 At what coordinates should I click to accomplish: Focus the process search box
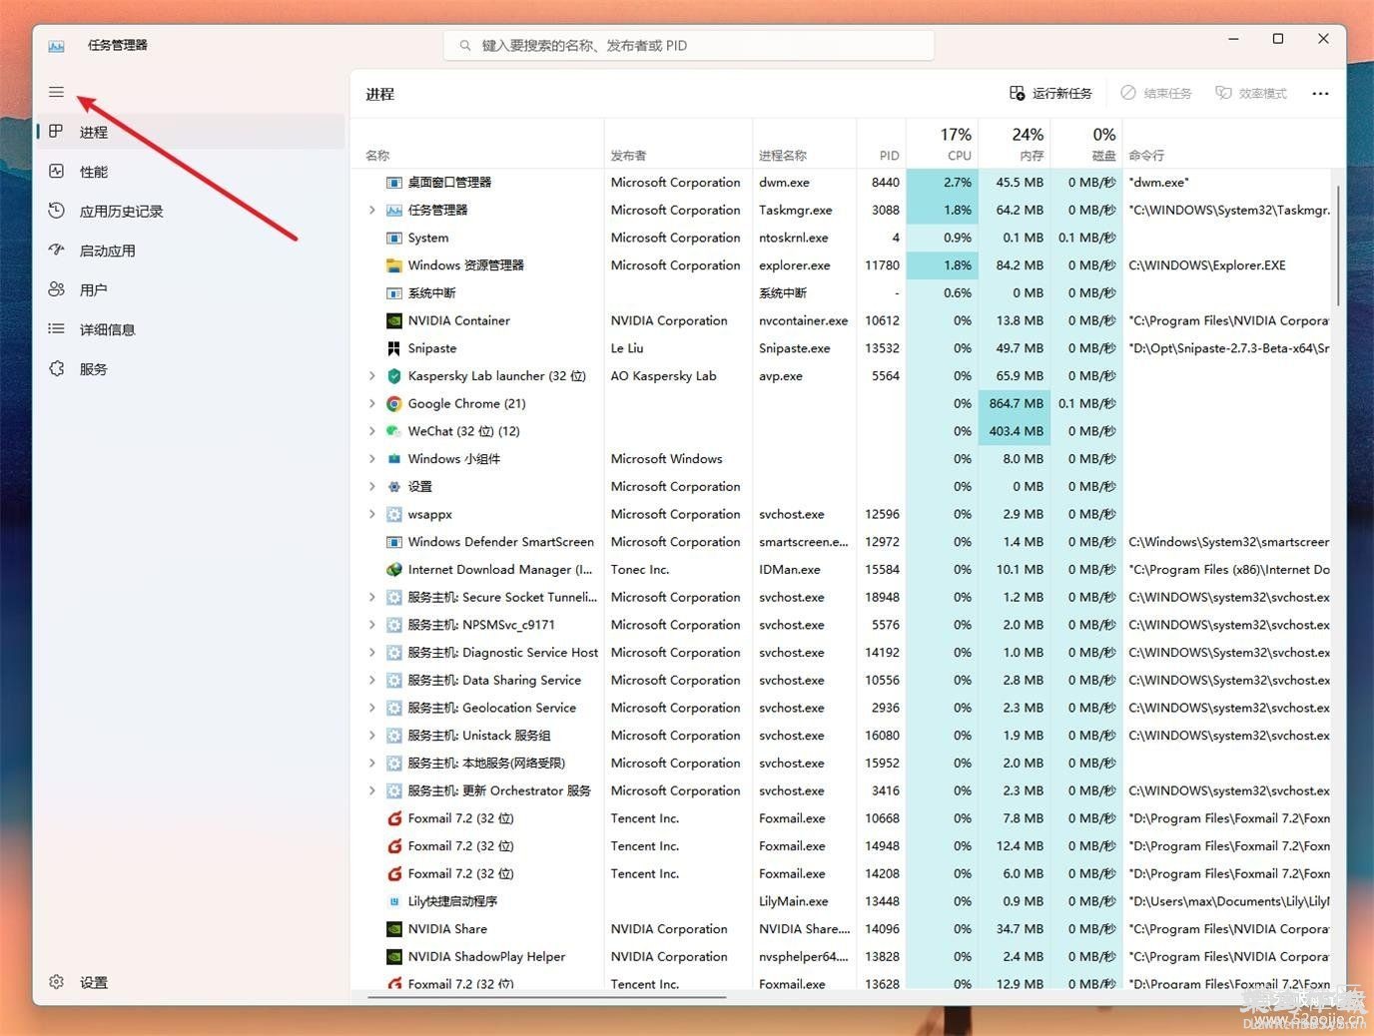689,45
